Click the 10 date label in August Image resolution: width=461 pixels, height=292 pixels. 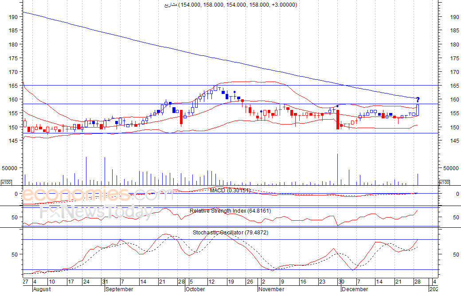click(x=51, y=282)
